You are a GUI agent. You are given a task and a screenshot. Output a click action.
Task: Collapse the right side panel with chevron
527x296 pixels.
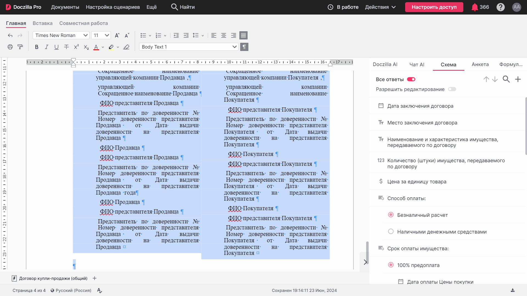coord(365,262)
